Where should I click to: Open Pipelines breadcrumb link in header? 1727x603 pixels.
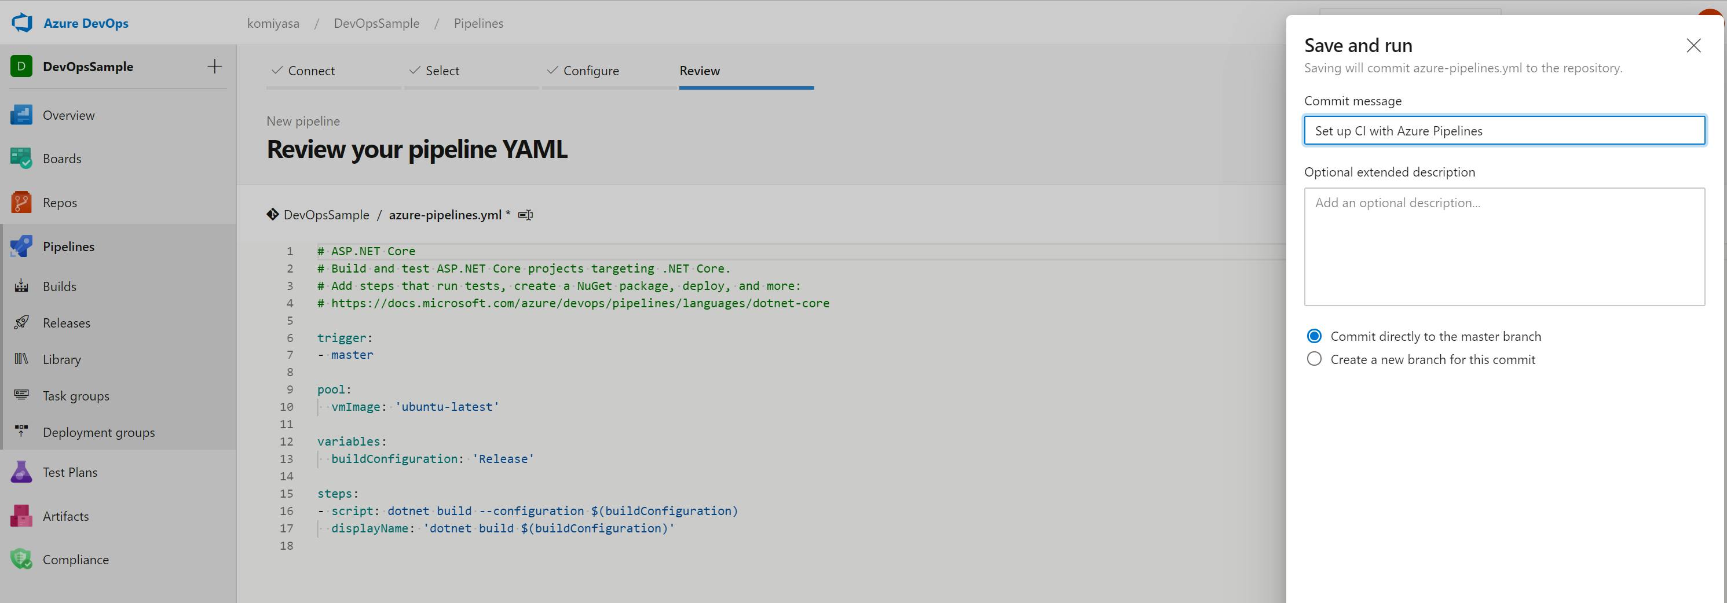click(479, 24)
